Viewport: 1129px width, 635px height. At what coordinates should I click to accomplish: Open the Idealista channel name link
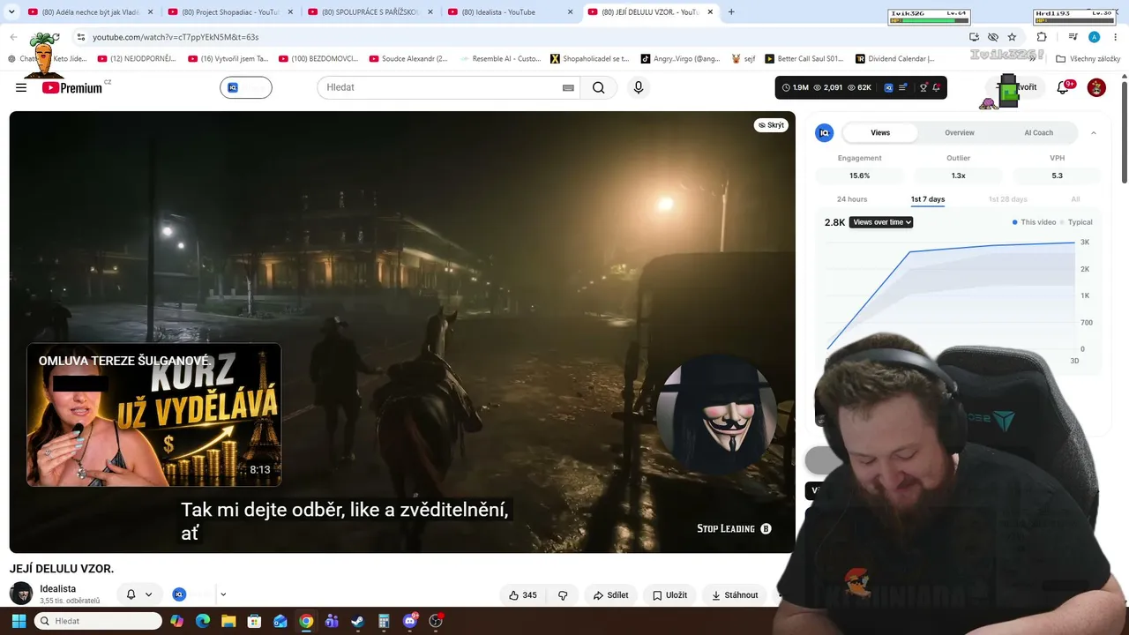[x=57, y=588]
